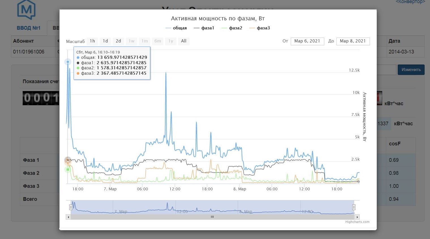Click the 5k y-axis label
This screenshot has height=239, width=430.
pyautogui.click(x=357, y=137)
